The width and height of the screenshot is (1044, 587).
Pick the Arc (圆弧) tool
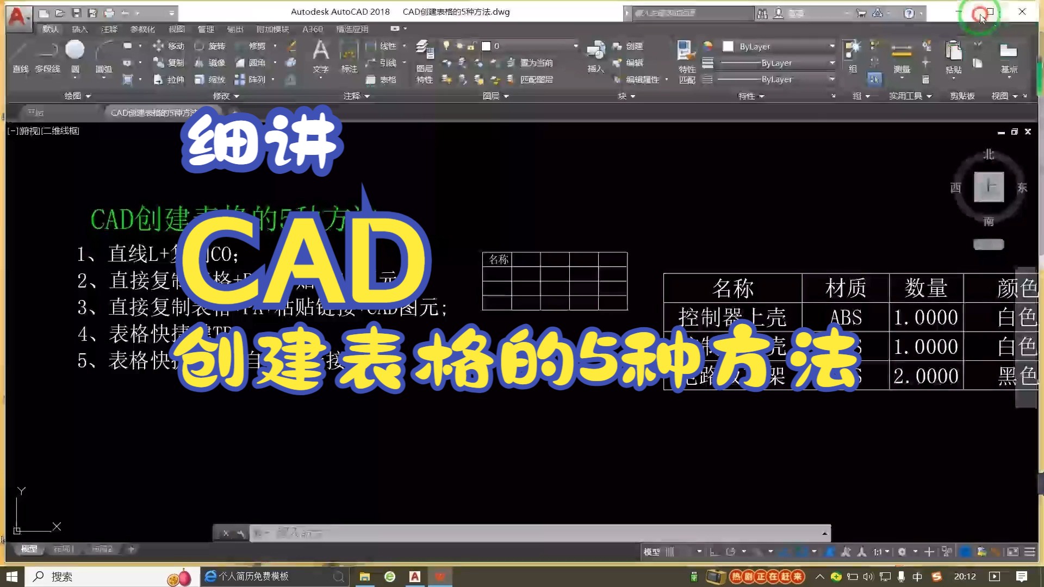coord(104,59)
